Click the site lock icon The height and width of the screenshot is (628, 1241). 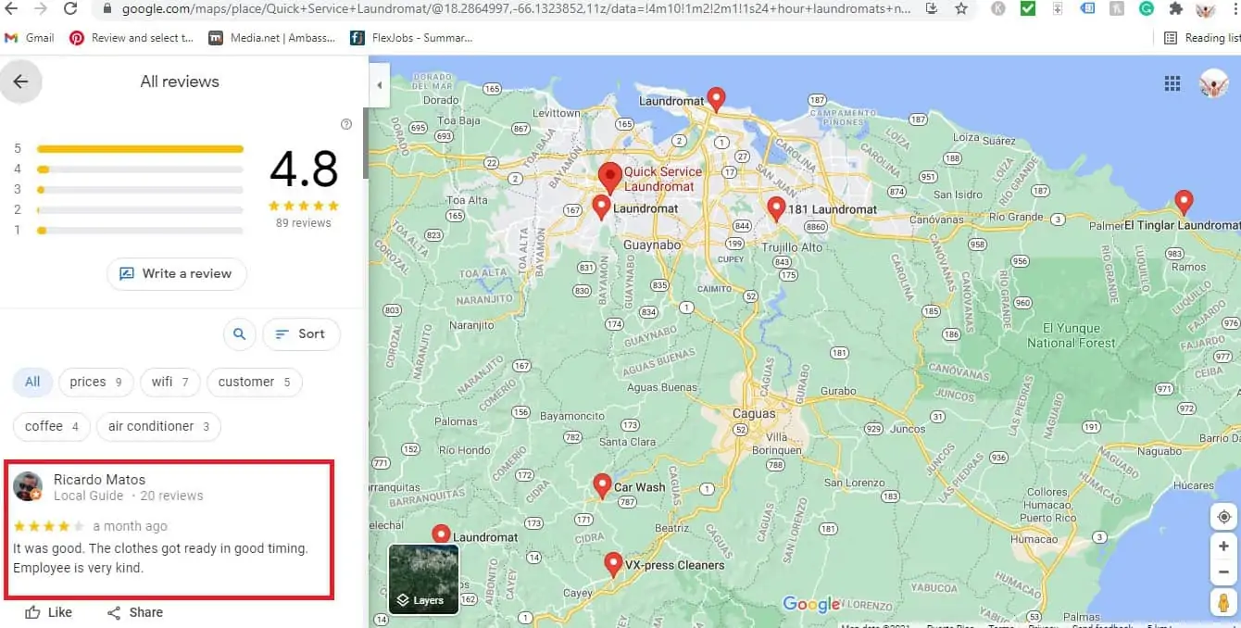click(107, 8)
